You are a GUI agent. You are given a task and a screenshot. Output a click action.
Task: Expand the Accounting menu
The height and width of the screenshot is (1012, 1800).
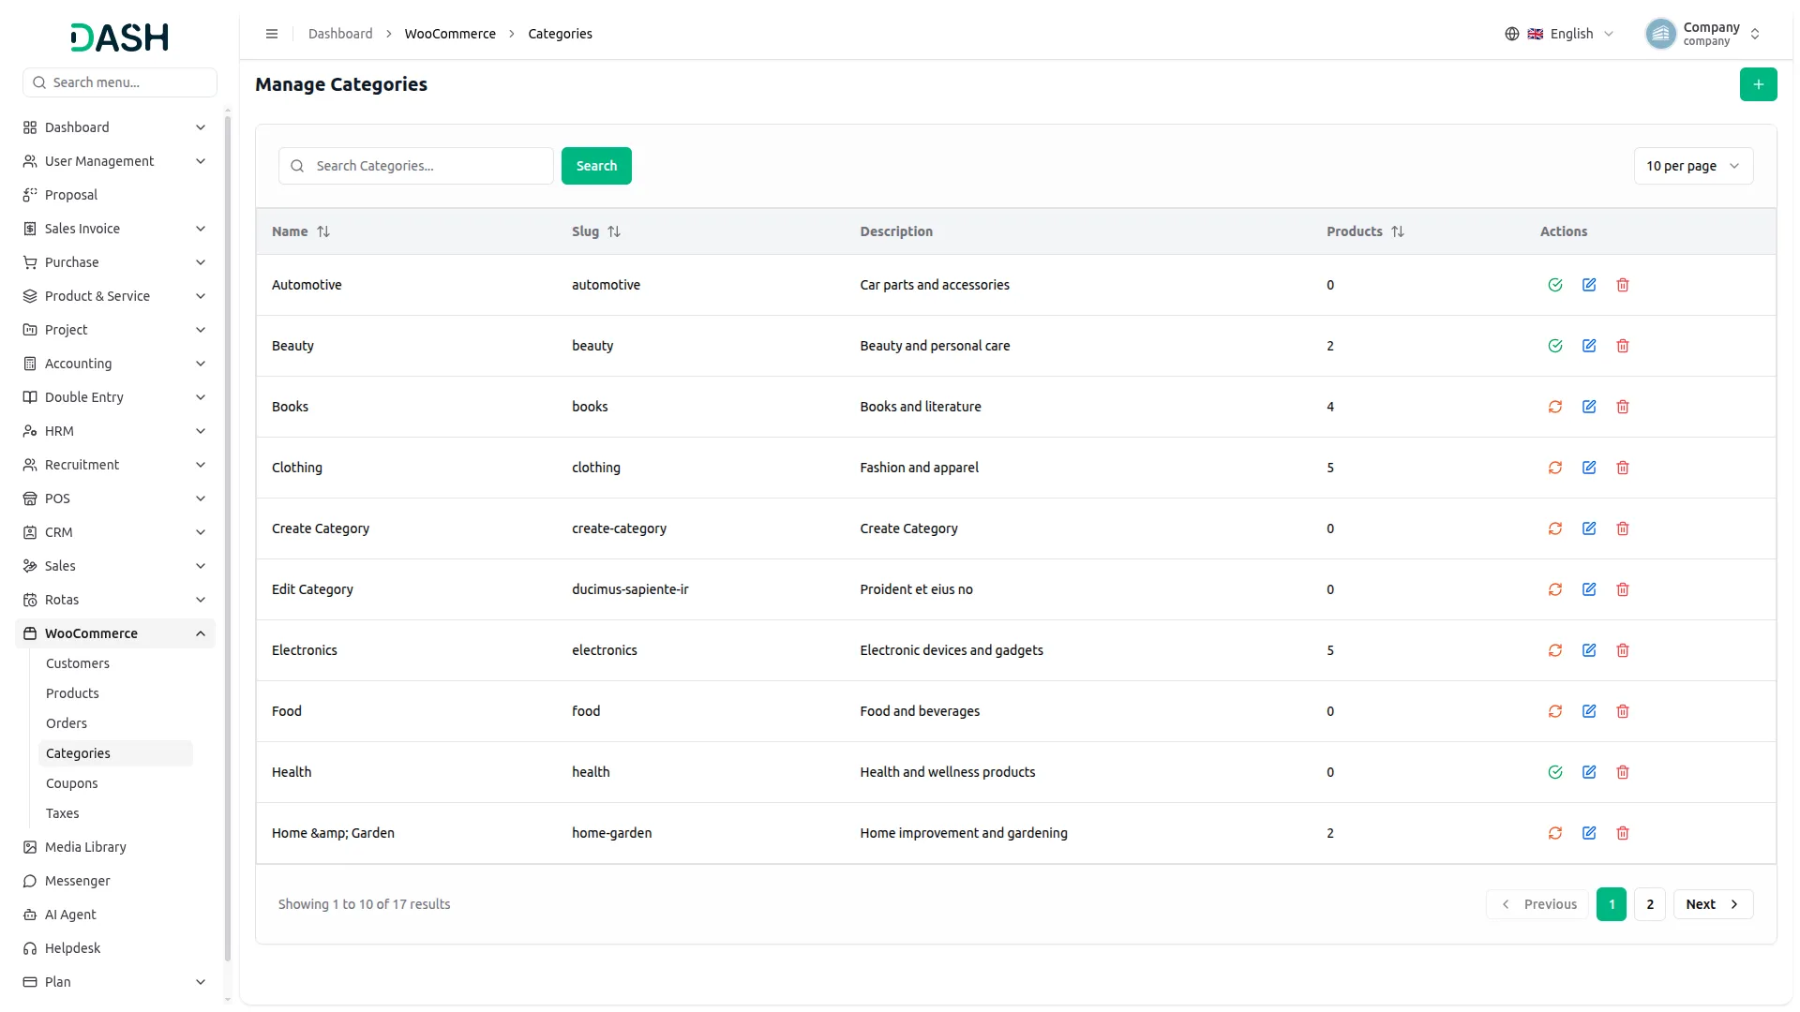point(114,364)
